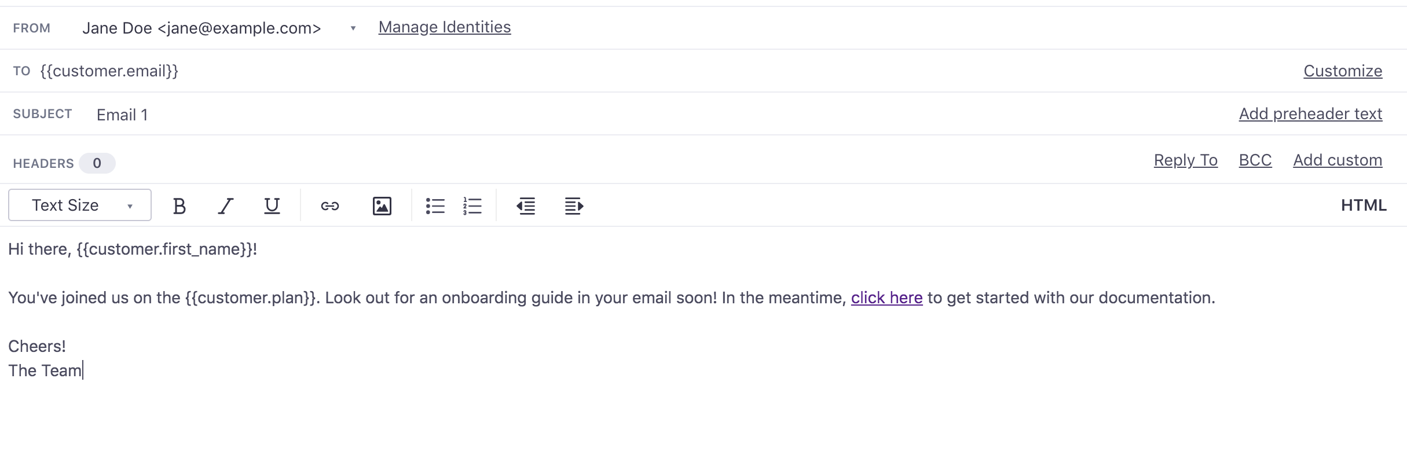The height and width of the screenshot is (470, 1407).
Task: Switch to HTML editor mode
Action: pyautogui.click(x=1363, y=205)
